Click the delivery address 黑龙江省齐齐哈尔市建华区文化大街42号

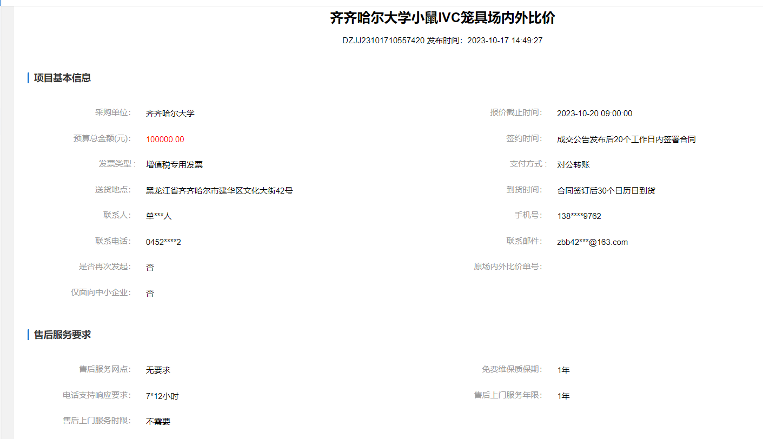[x=219, y=191]
